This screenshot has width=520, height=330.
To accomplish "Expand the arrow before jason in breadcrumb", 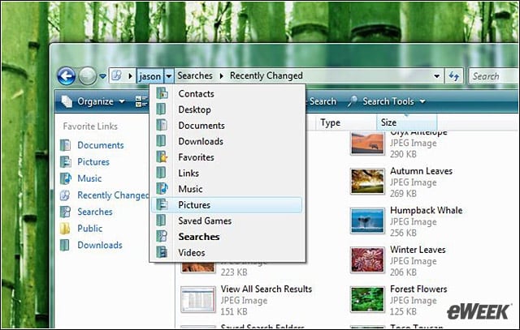I will click(131, 76).
